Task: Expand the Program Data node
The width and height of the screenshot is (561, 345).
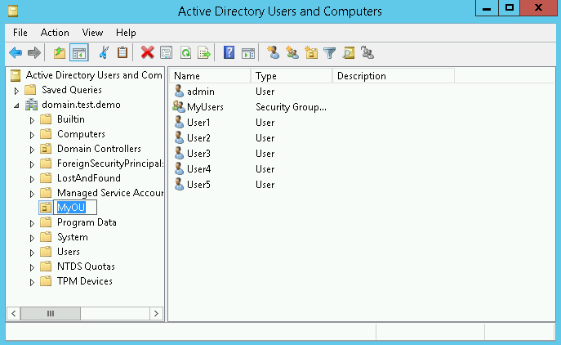Action: pos(32,223)
